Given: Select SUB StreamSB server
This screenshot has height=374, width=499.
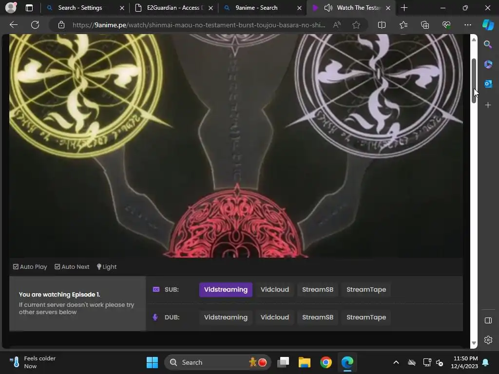Looking at the screenshot, I should pos(318,290).
